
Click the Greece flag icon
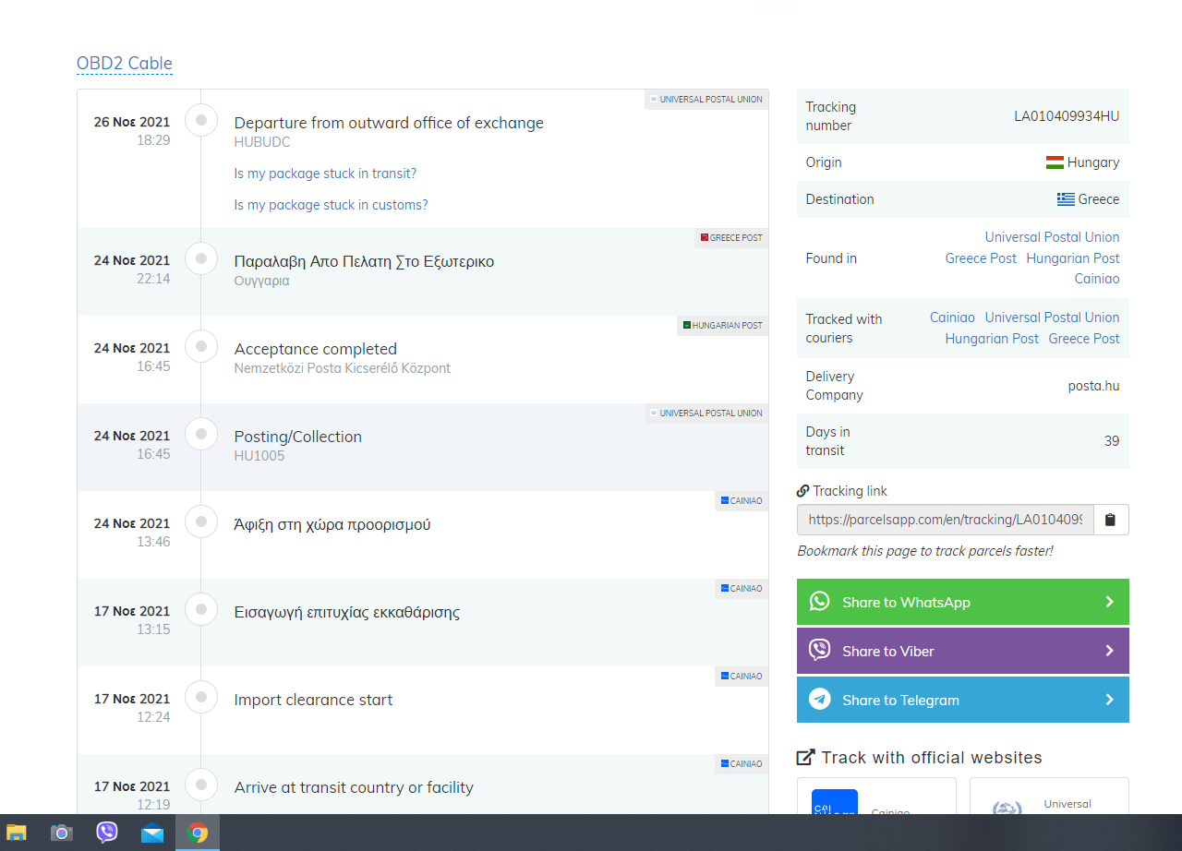click(x=1066, y=199)
